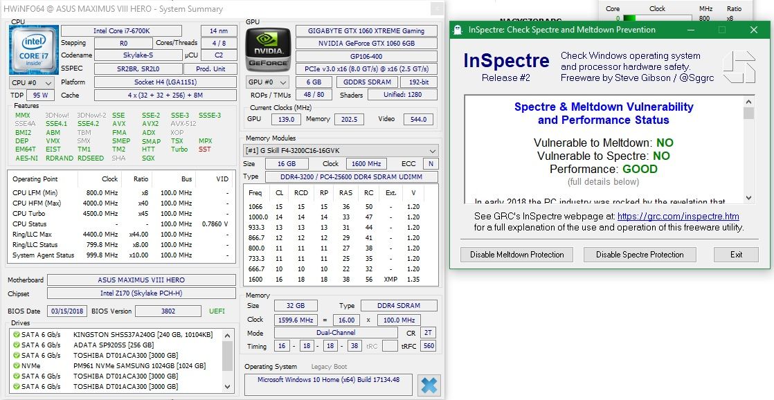Click the Intel Core i7-6700K name field

121,30
